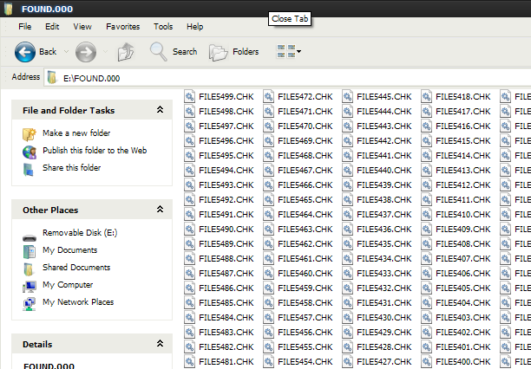Click the My Network Places icon
The image size is (531, 369).
[29, 304]
